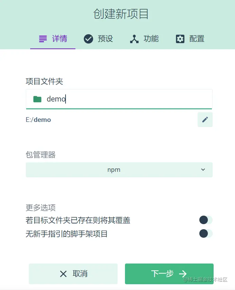
Task: Open the npm package manager dropdown
Action: tap(119, 170)
